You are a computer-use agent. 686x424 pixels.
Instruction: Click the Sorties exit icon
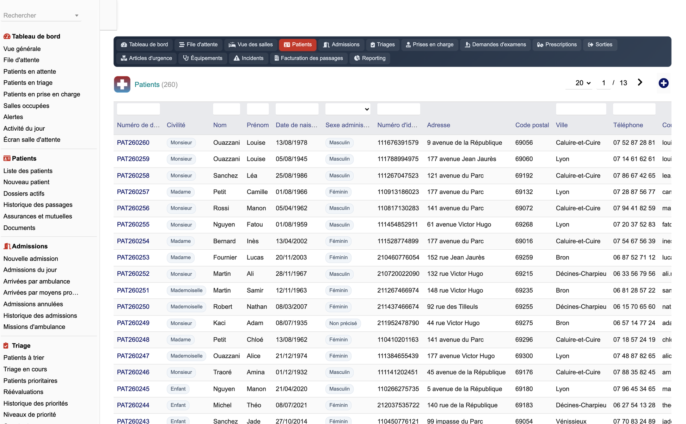pos(590,45)
